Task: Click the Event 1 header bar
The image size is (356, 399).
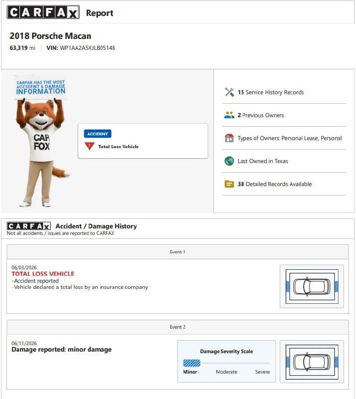Action: (178, 252)
